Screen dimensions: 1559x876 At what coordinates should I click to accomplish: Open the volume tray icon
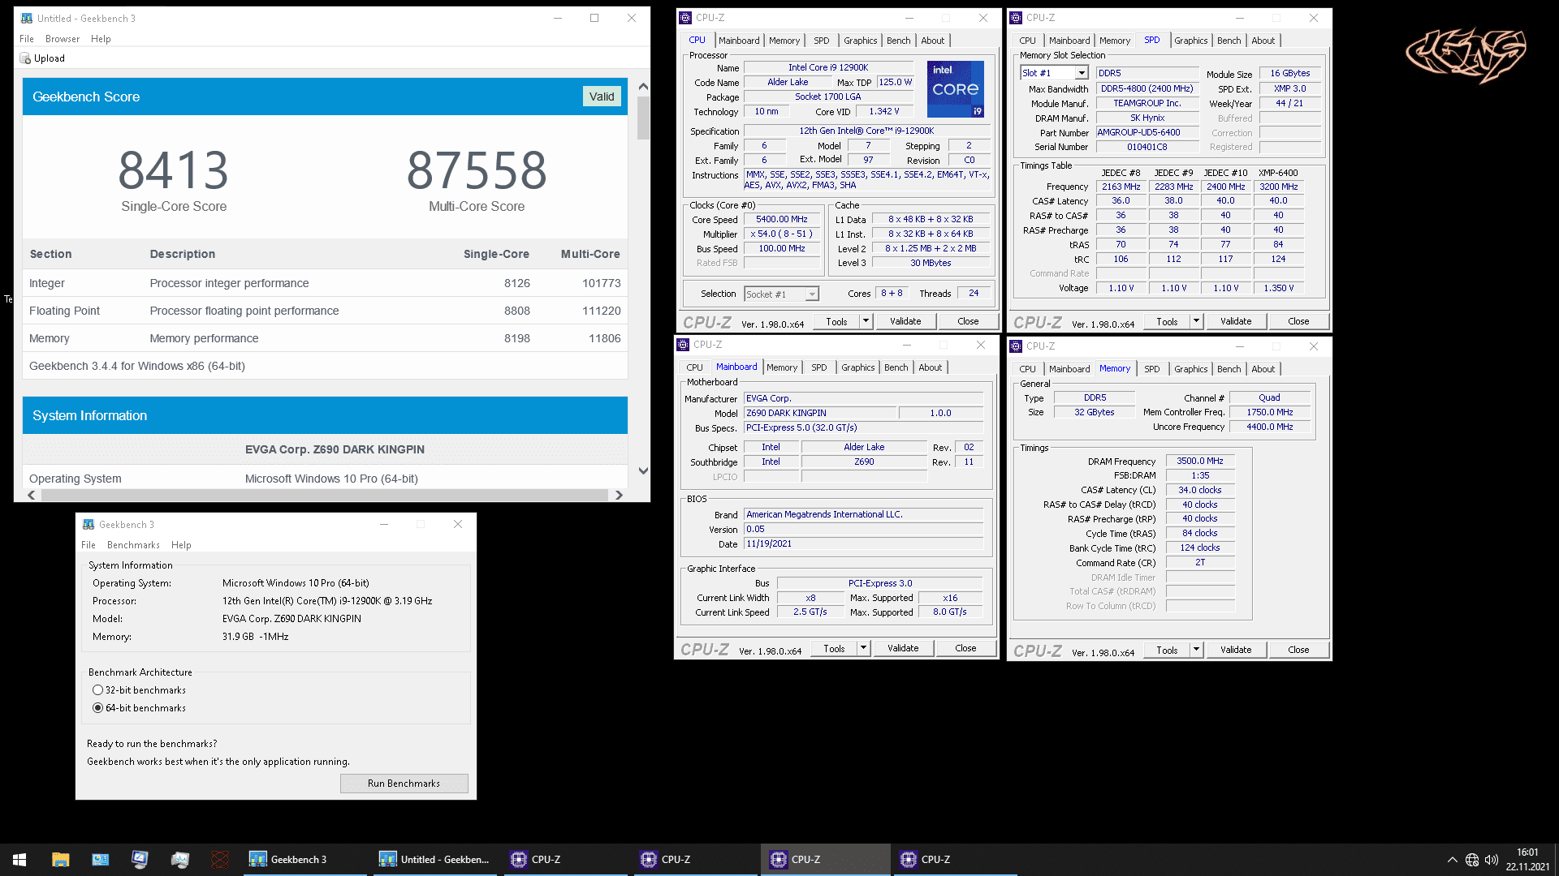tap(1492, 860)
